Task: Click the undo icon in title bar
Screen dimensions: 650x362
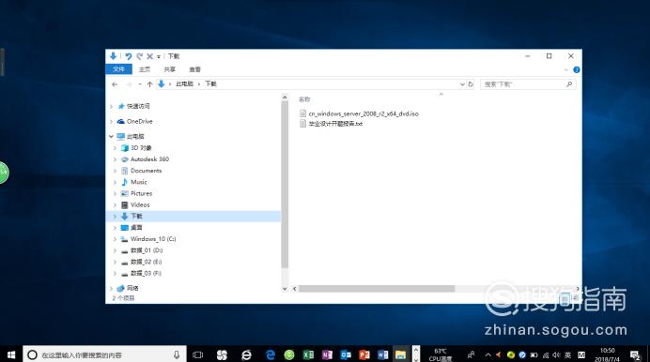Action: click(128, 56)
